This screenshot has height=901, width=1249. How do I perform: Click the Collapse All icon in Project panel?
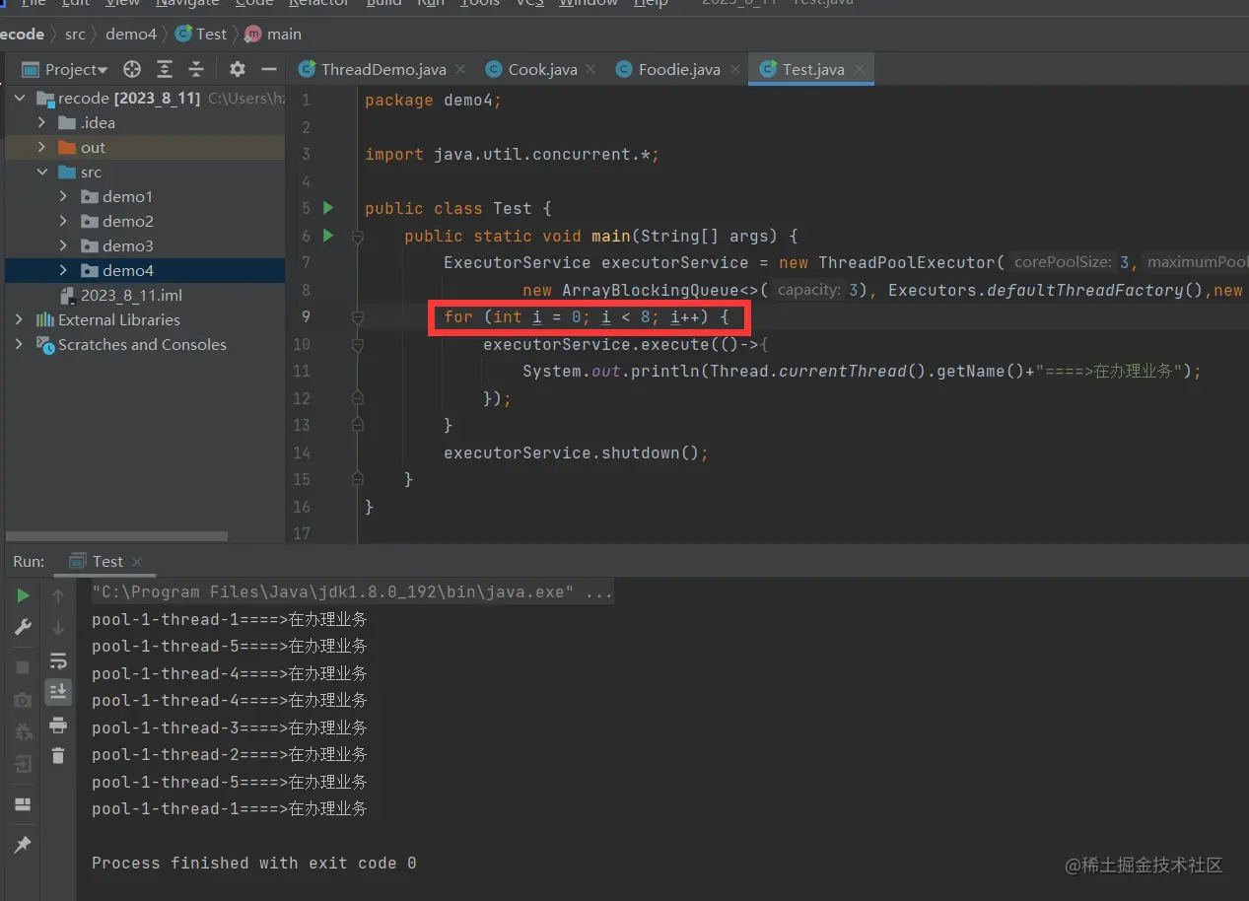[196, 69]
